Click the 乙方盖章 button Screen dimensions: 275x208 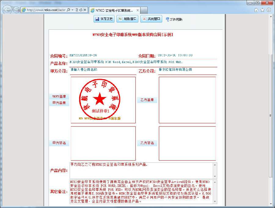(147, 100)
